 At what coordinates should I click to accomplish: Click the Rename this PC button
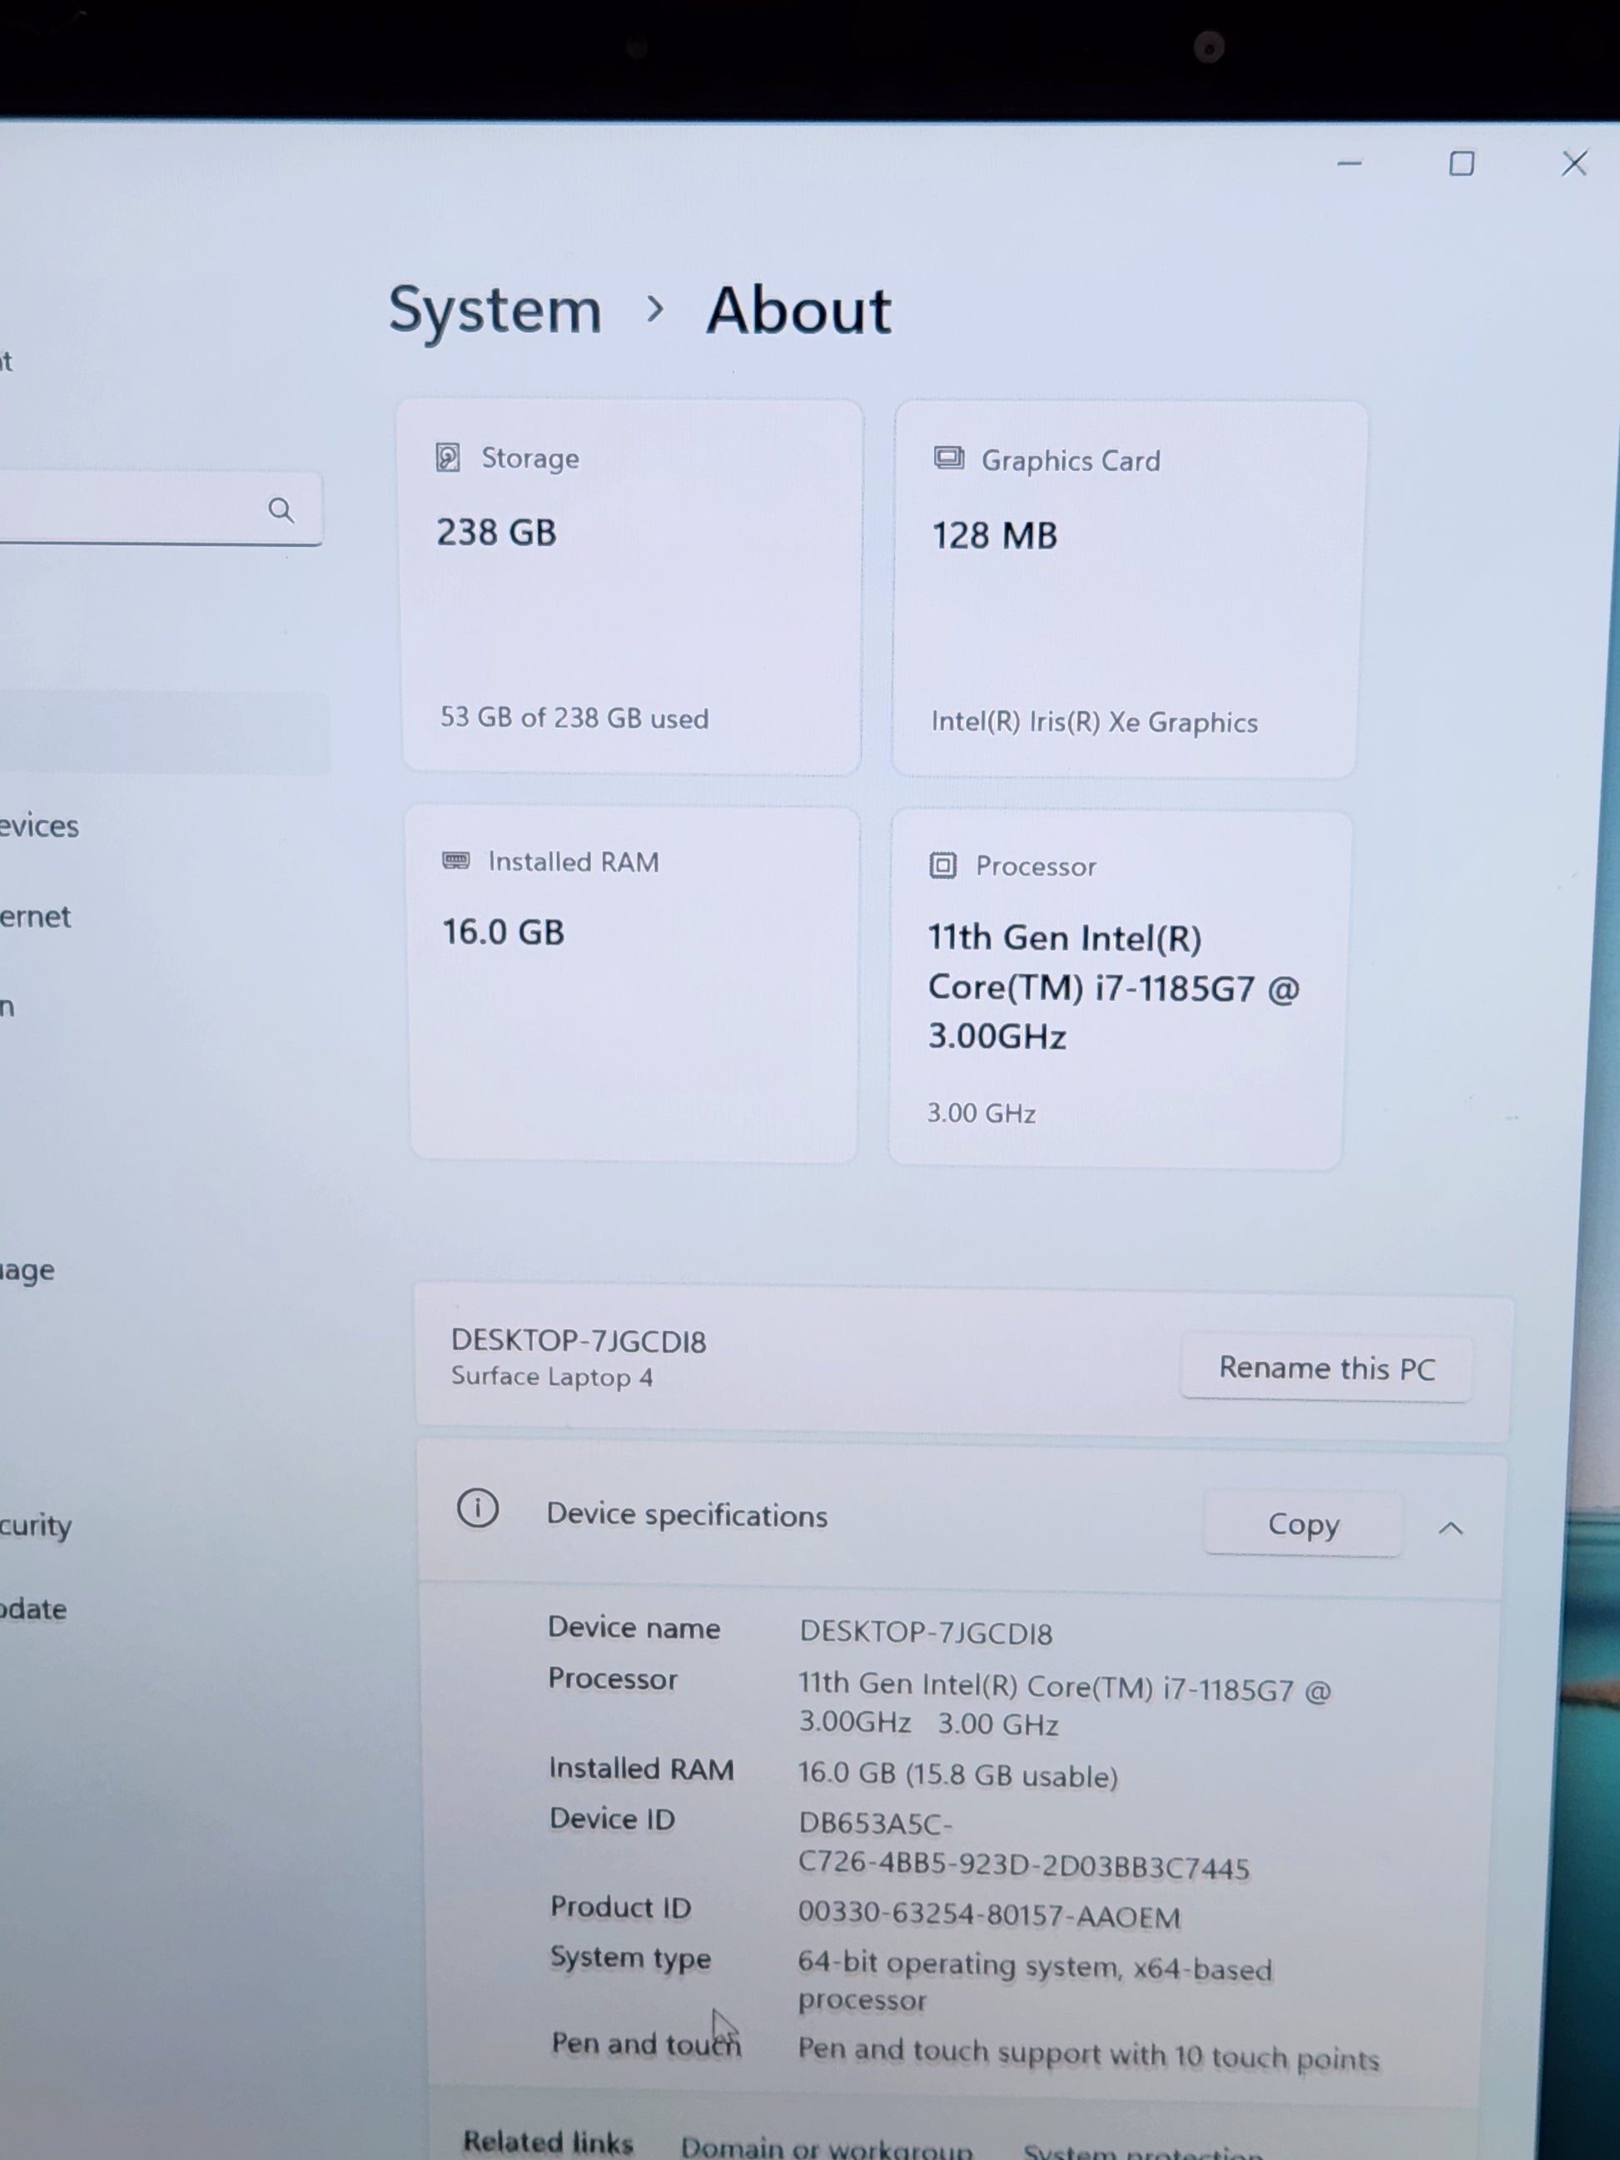click(x=1326, y=1369)
